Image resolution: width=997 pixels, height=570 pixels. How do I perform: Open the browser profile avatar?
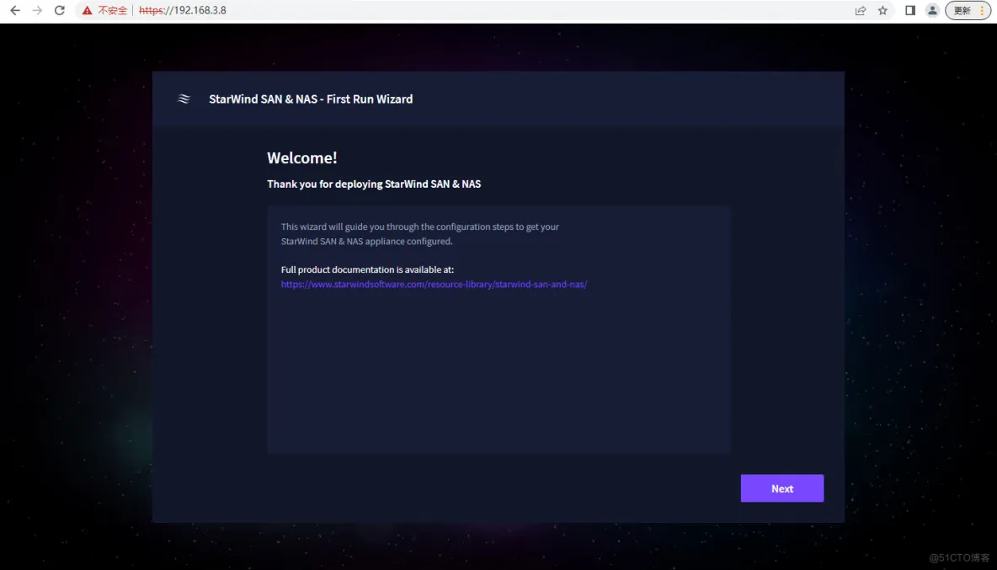932,10
